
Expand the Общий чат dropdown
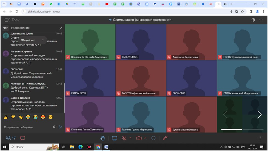(x=32, y=40)
